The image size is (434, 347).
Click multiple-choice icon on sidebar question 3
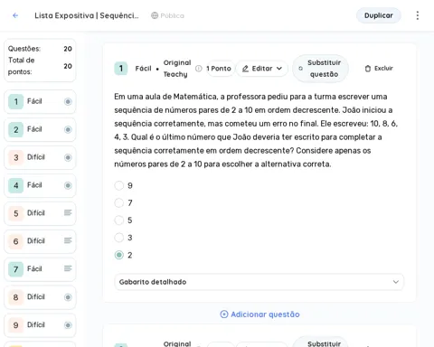coord(68,157)
